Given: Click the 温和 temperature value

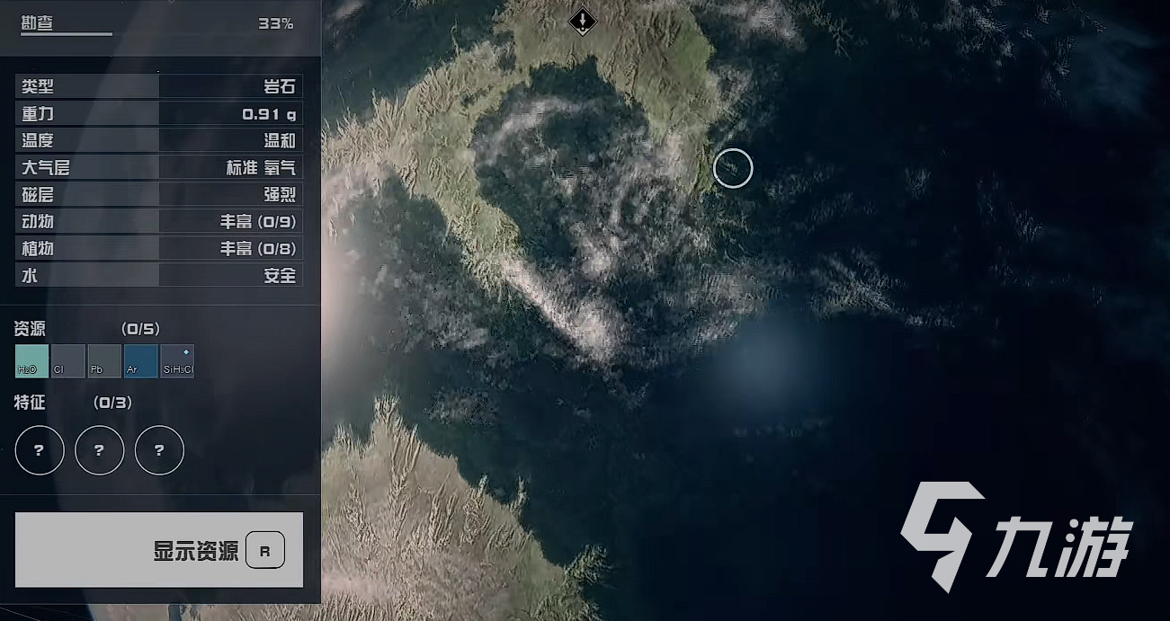Looking at the screenshot, I should coord(280,140).
